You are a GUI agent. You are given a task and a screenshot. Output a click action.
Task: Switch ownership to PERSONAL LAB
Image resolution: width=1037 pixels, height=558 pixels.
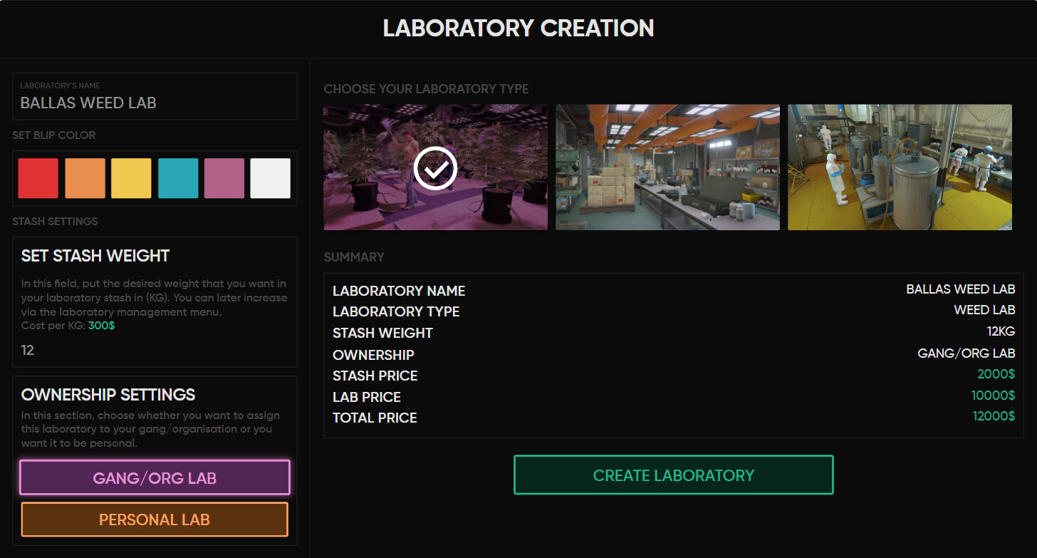(154, 519)
